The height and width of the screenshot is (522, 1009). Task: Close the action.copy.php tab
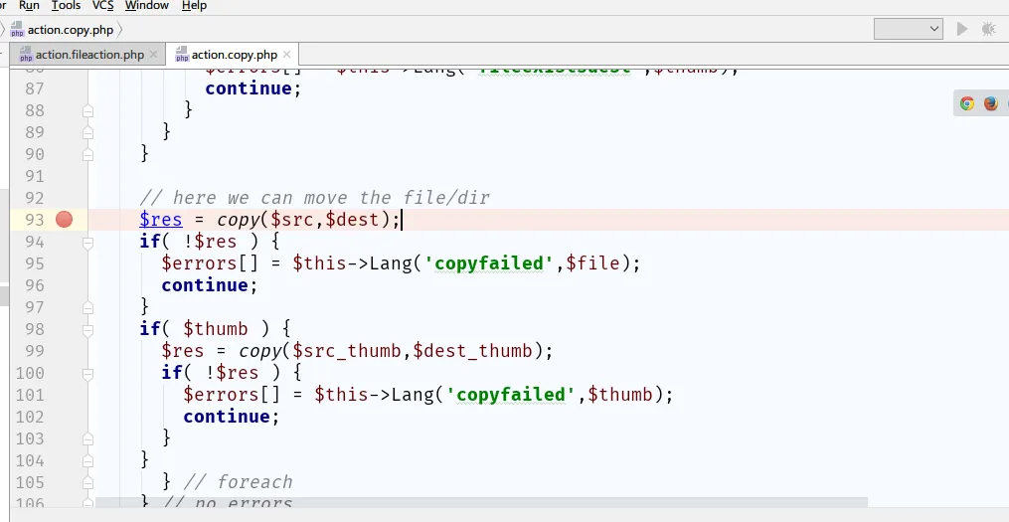click(287, 55)
